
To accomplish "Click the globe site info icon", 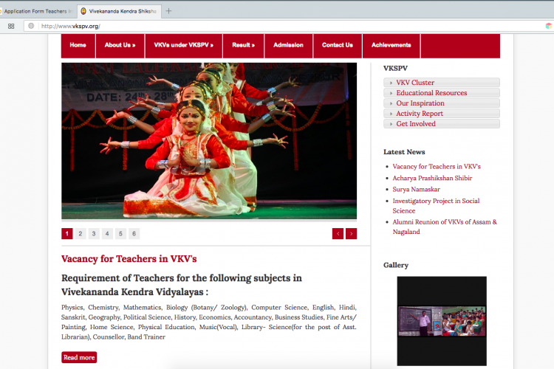I will (x=31, y=26).
